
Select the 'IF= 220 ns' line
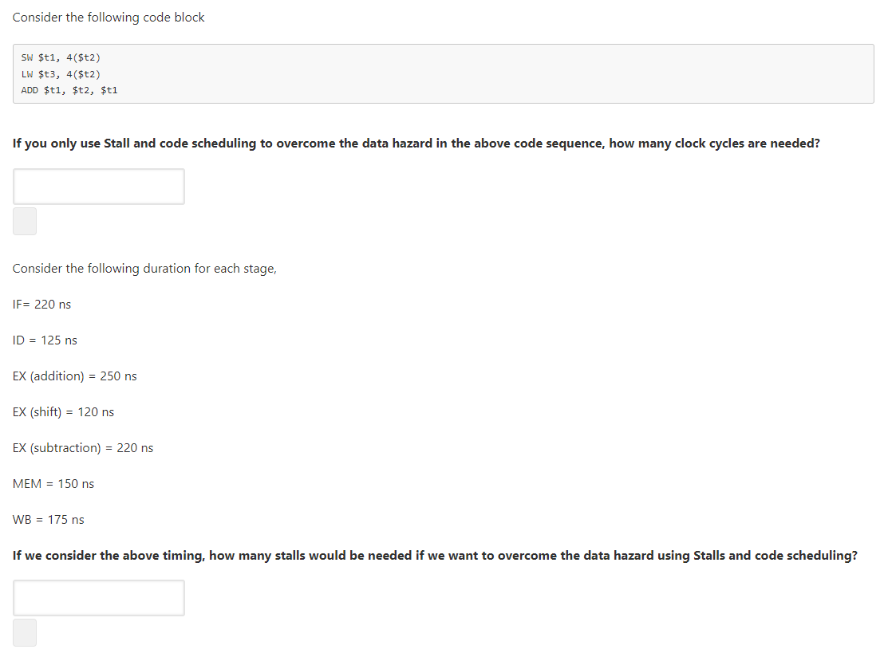(x=41, y=305)
